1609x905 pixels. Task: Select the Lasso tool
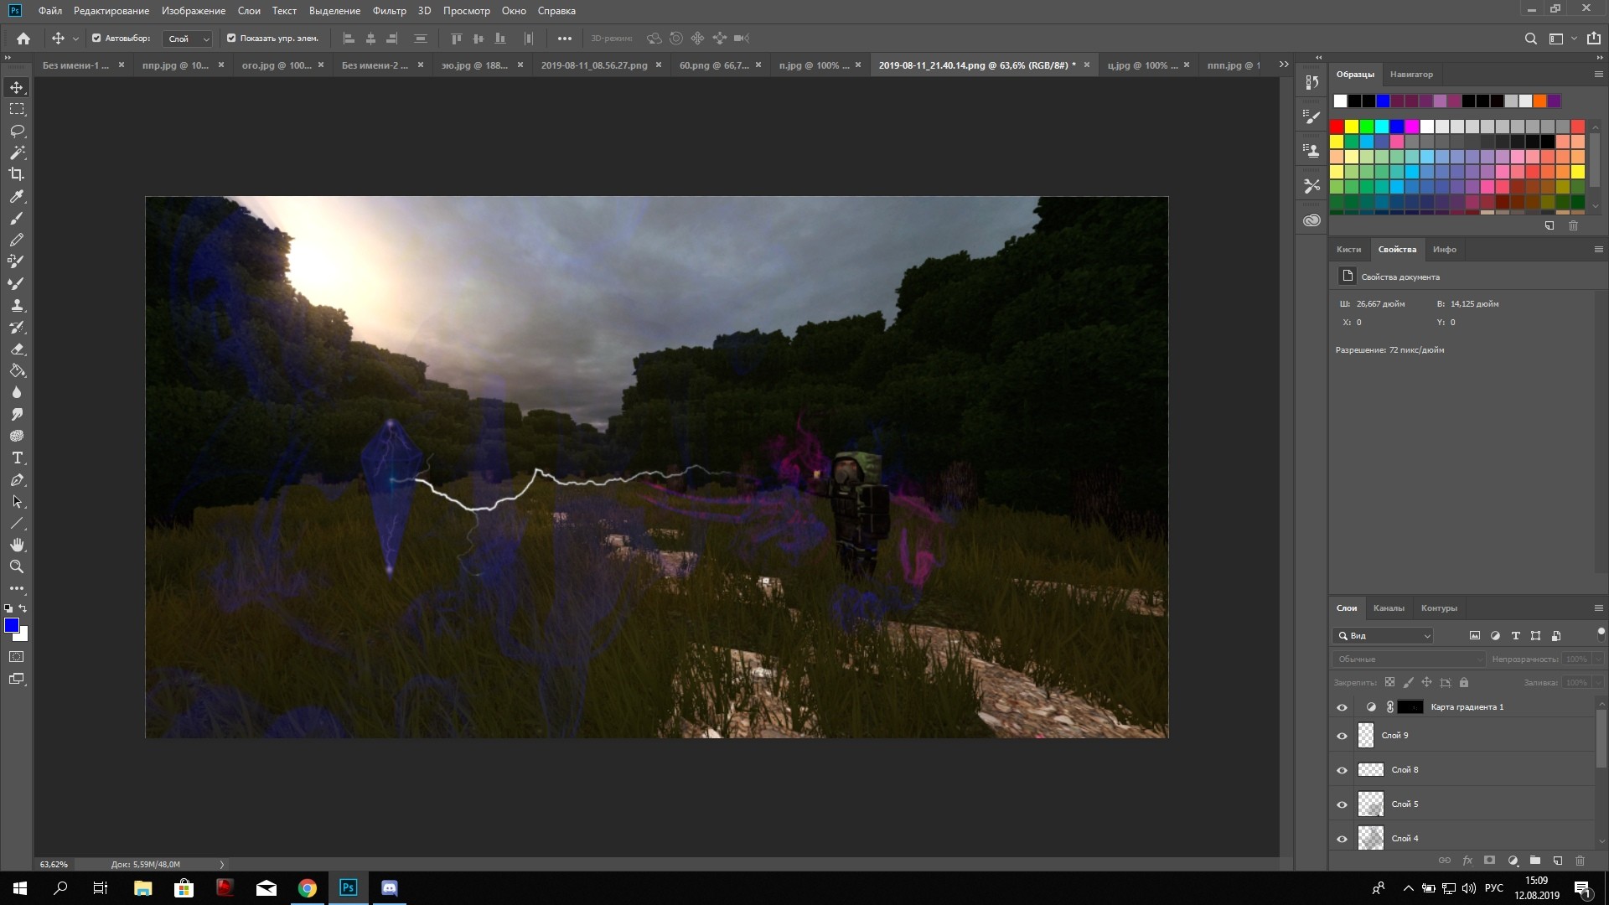(x=17, y=131)
